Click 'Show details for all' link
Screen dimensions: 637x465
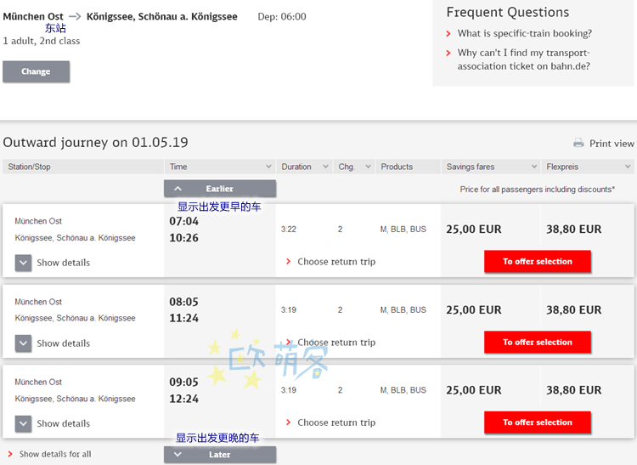(x=54, y=454)
